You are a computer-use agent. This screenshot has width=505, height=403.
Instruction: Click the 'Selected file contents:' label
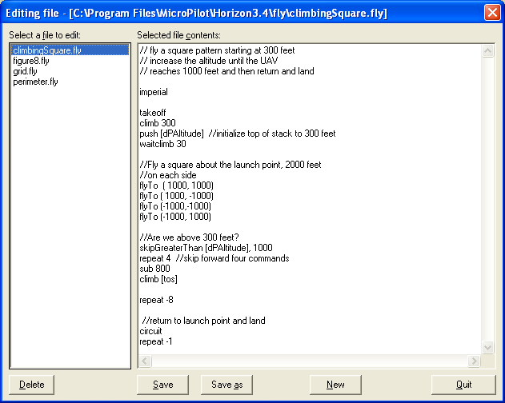pos(178,34)
